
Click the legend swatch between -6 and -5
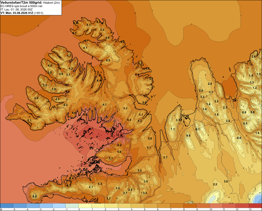pyautogui.click(x=7, y=205)
